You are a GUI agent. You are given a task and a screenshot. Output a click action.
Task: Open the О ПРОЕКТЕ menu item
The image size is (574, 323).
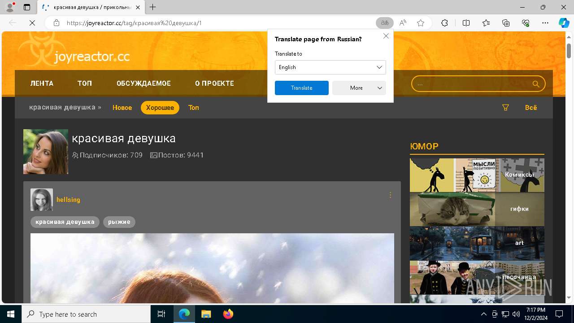click(x=214, y=83)
